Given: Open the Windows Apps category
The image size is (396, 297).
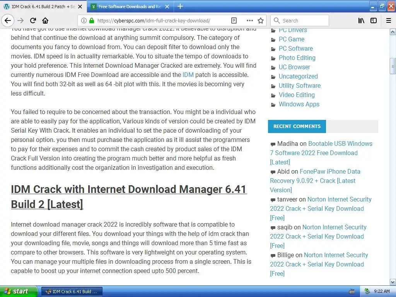Looking at the screenshot, I should [x=299, y=104].
